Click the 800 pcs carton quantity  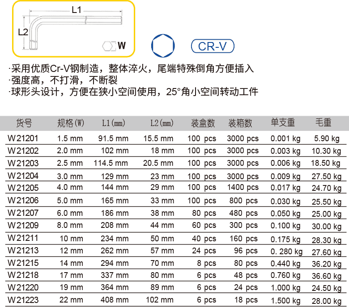(x=243, y=201)
